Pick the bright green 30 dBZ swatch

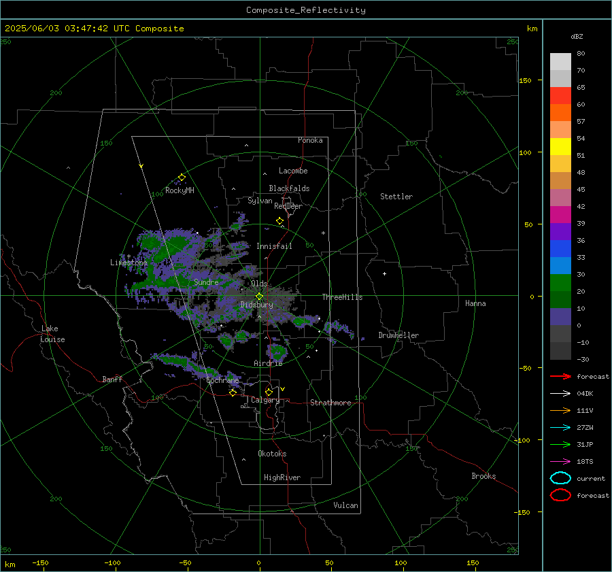pyautogui.click(x=560, y=282)
